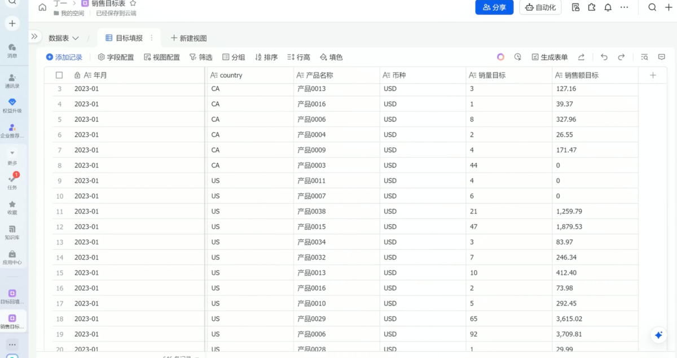
Task: Open 知识库 in the left sidebar
Action: point(12,232)
